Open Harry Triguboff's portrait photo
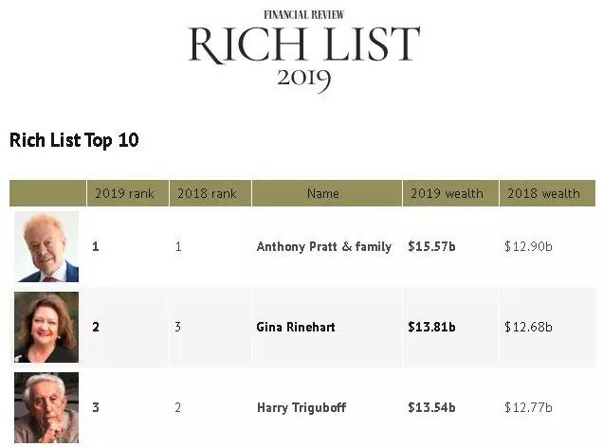This screenshot has height=447, width=603. click(x=46, y=408)
